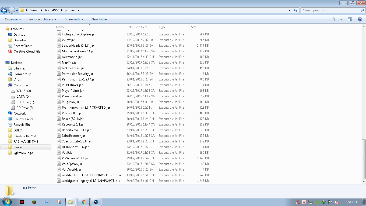This screenshot has width=366, height=206.
Task: Open the Organize menu
Action: click(13, 19)
